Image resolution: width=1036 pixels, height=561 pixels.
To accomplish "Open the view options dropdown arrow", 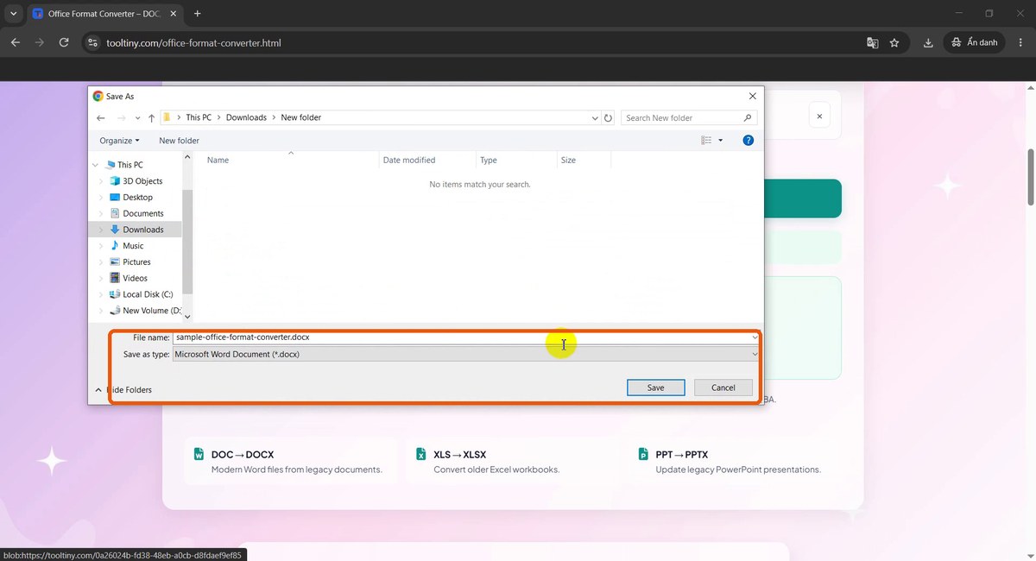I will (x=721, y=141).
